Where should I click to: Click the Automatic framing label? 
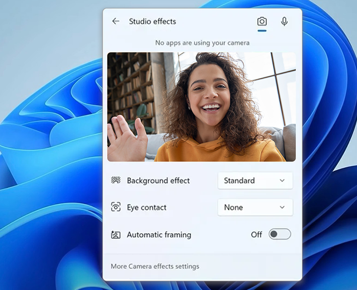click(159, 235)
